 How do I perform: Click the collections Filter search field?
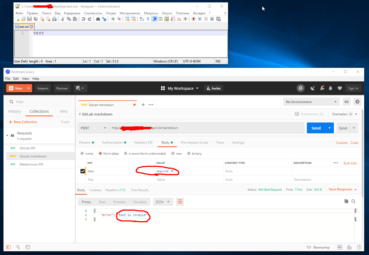click(x=39, y=102)
